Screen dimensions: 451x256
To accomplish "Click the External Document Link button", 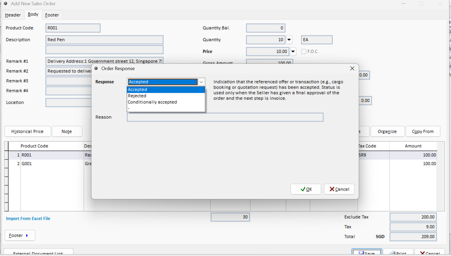I will [x=38, y=252].
